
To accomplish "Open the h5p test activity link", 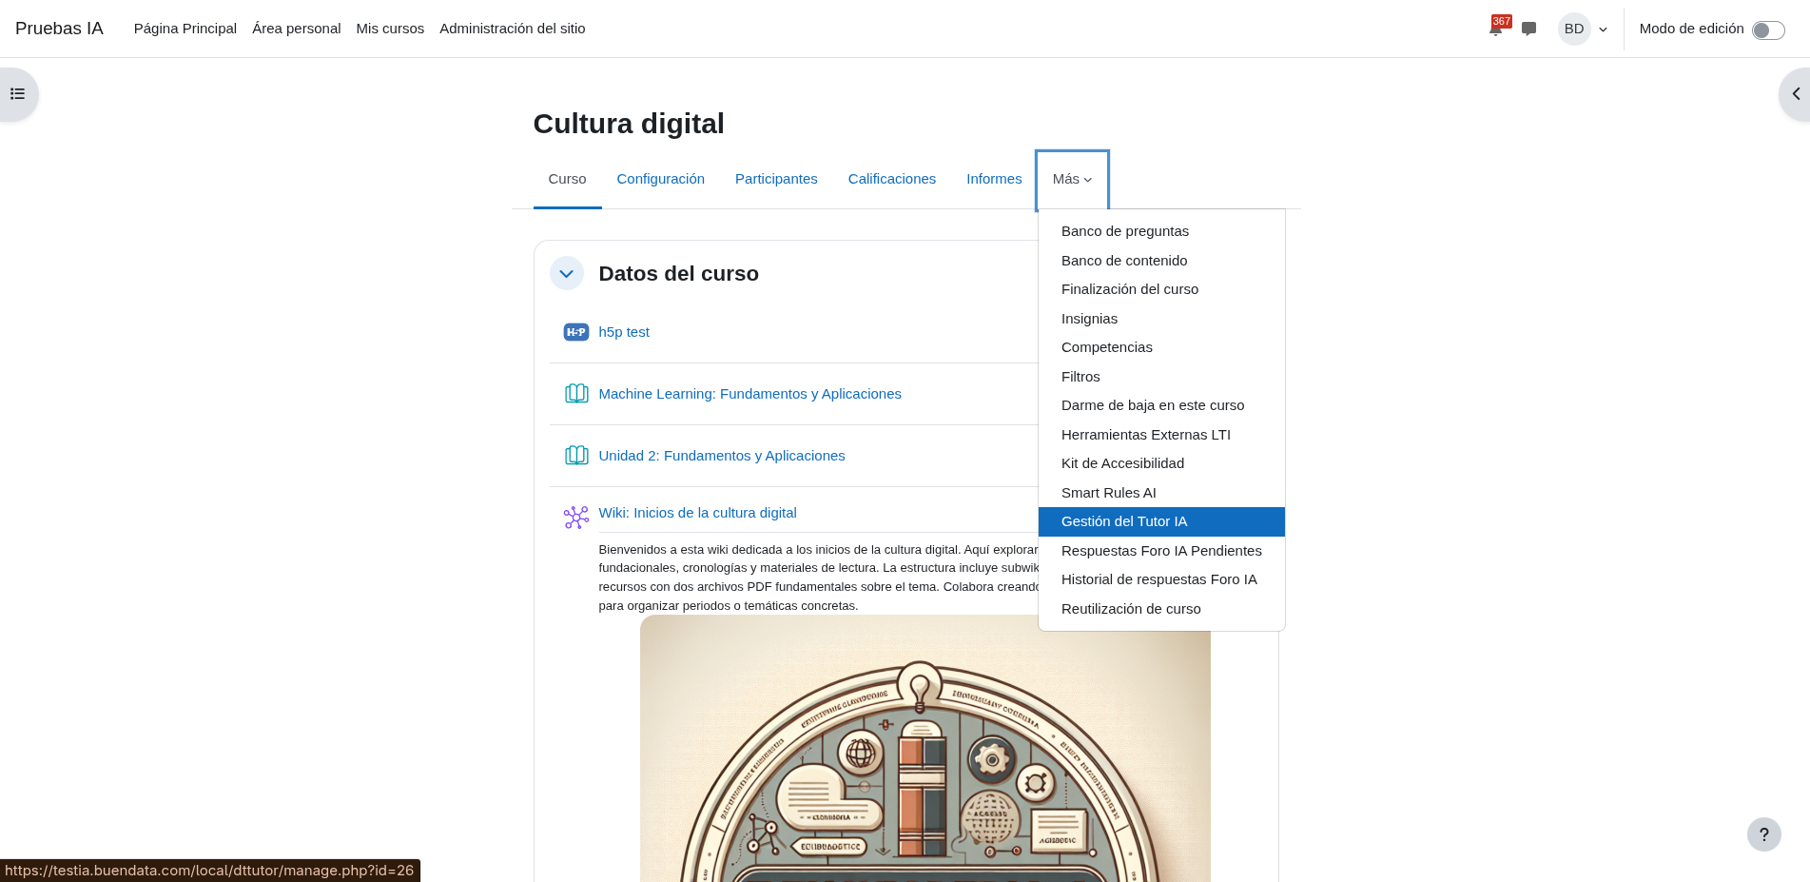I will pos(624,331).
